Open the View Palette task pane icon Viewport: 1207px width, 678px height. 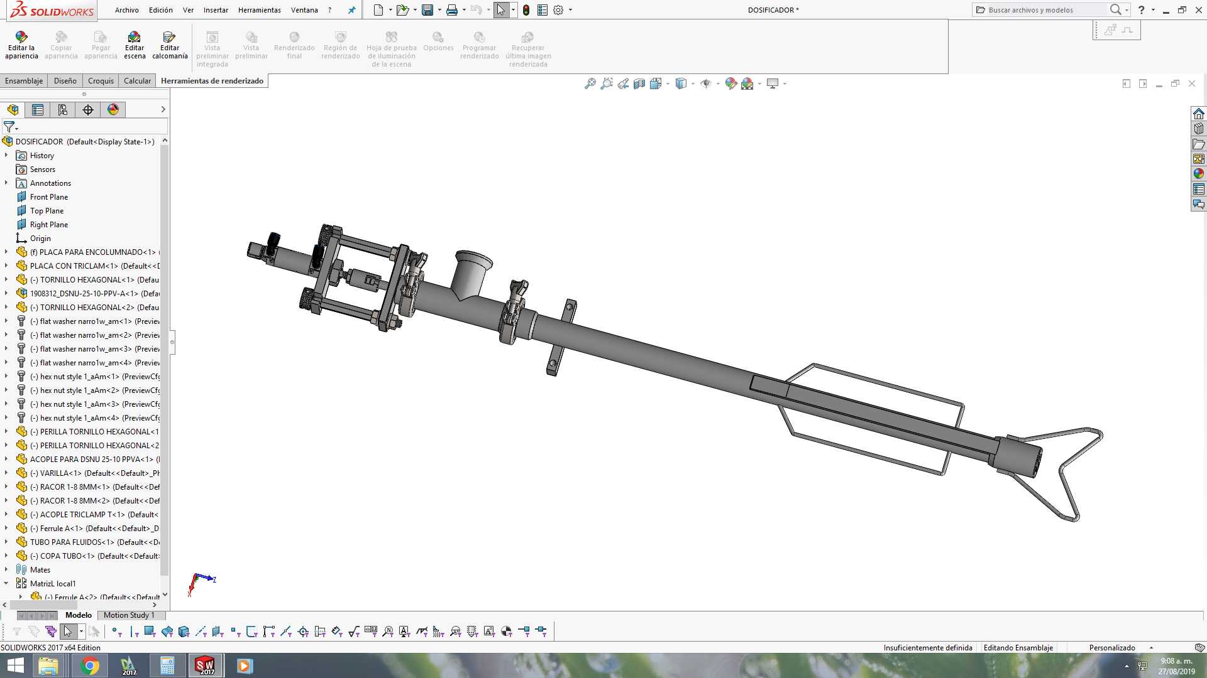[1199, 159]
